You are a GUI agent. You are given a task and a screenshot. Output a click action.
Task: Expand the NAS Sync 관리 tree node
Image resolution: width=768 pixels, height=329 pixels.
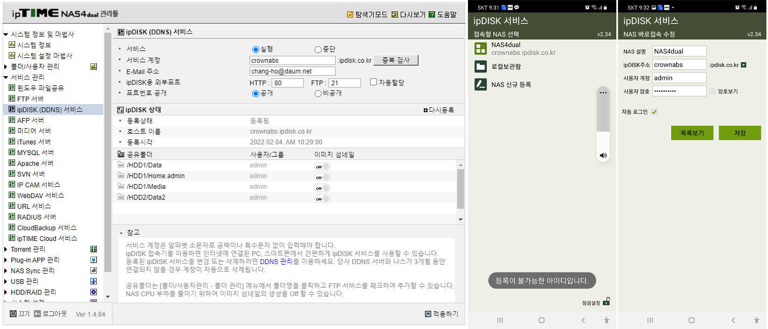5,270
